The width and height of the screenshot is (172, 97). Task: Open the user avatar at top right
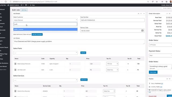[171, 2]
